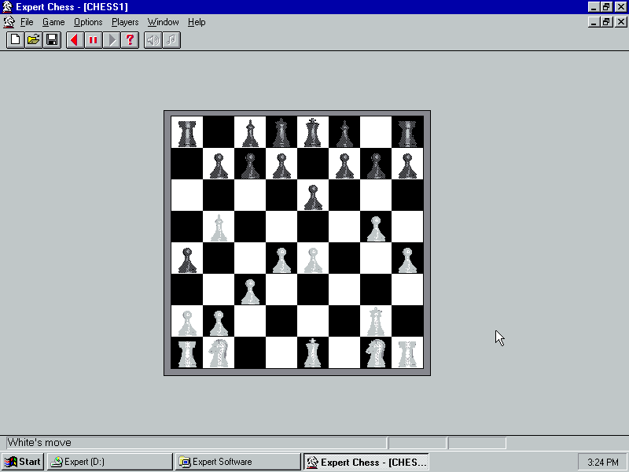Restore the inner CHESS1 document window
629x472 pixels.
pos(606,22)
